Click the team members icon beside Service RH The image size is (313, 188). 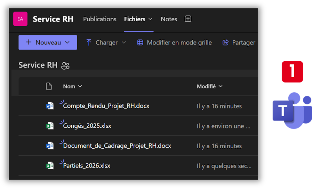tap(65, 65)
